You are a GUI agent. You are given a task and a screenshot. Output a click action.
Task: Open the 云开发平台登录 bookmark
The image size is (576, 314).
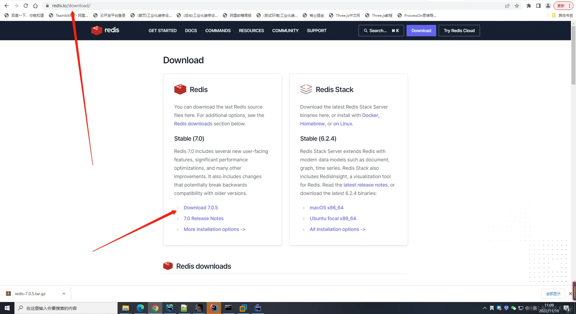pos(109,15)
